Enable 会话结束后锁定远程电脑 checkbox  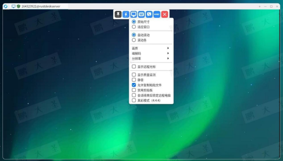pos(134,95)
